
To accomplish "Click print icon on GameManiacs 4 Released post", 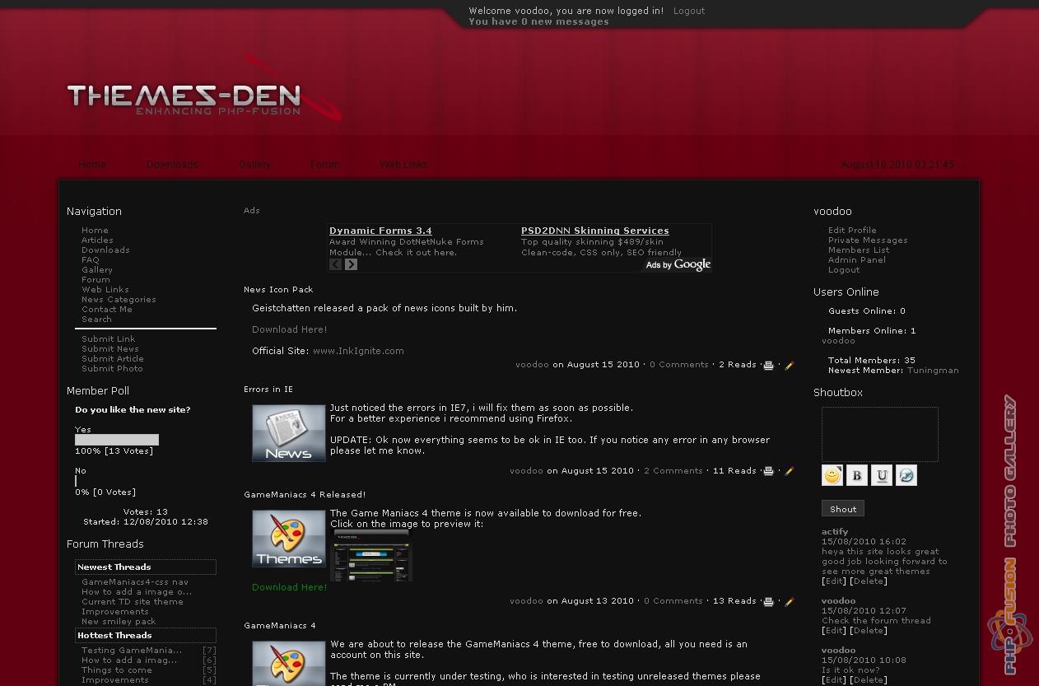I will point(768,602).
